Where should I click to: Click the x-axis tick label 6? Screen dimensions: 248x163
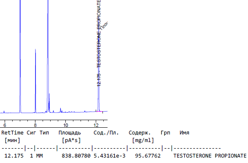click(5, 125)
